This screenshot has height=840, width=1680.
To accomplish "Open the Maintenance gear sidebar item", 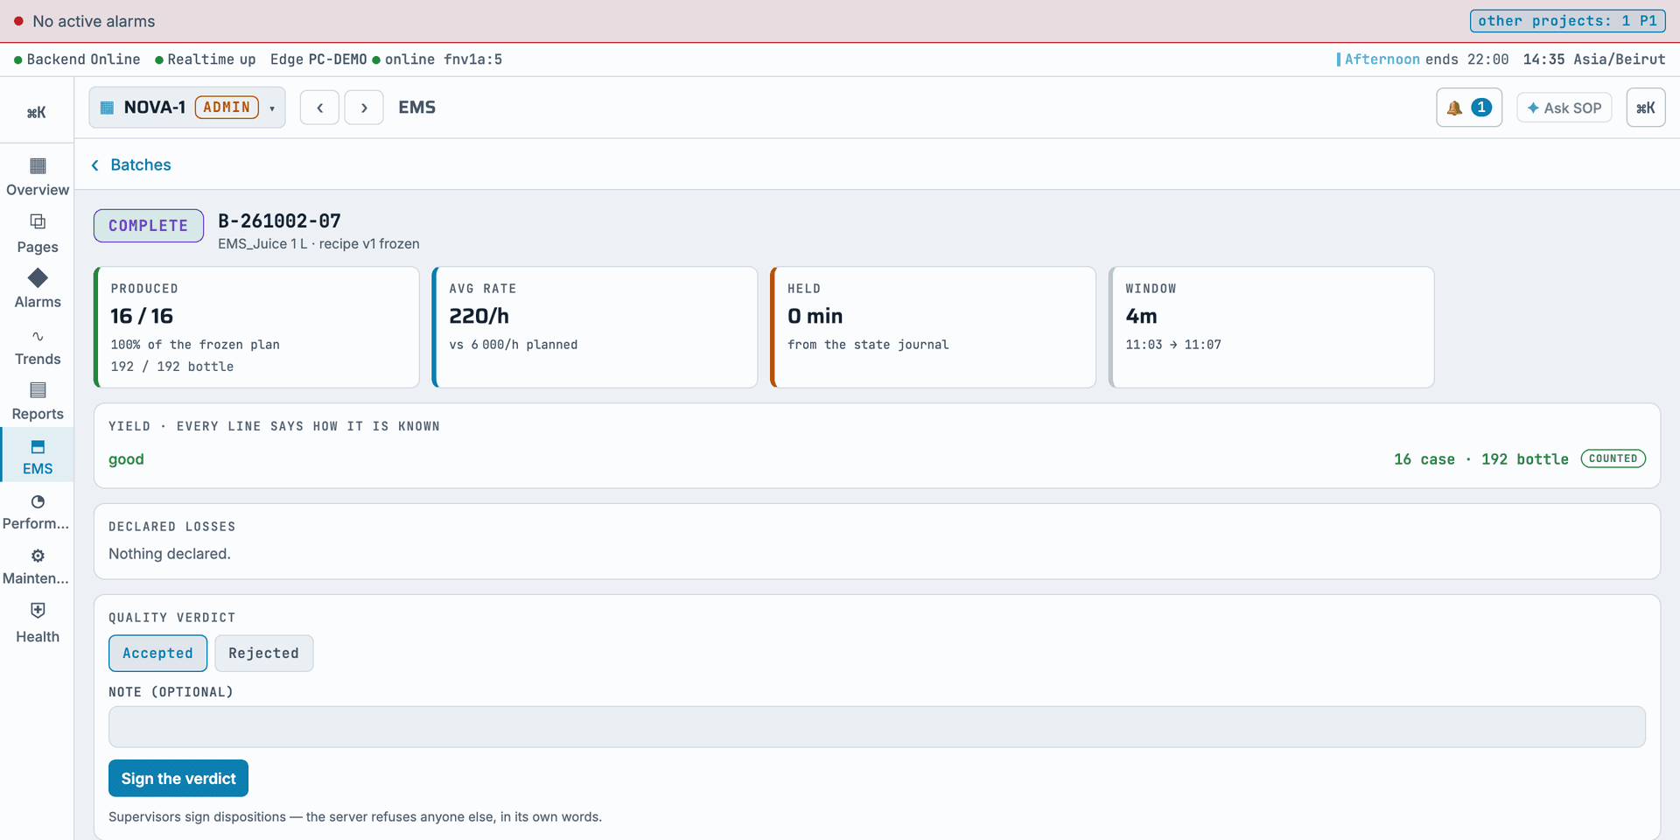I will [38, 566].
